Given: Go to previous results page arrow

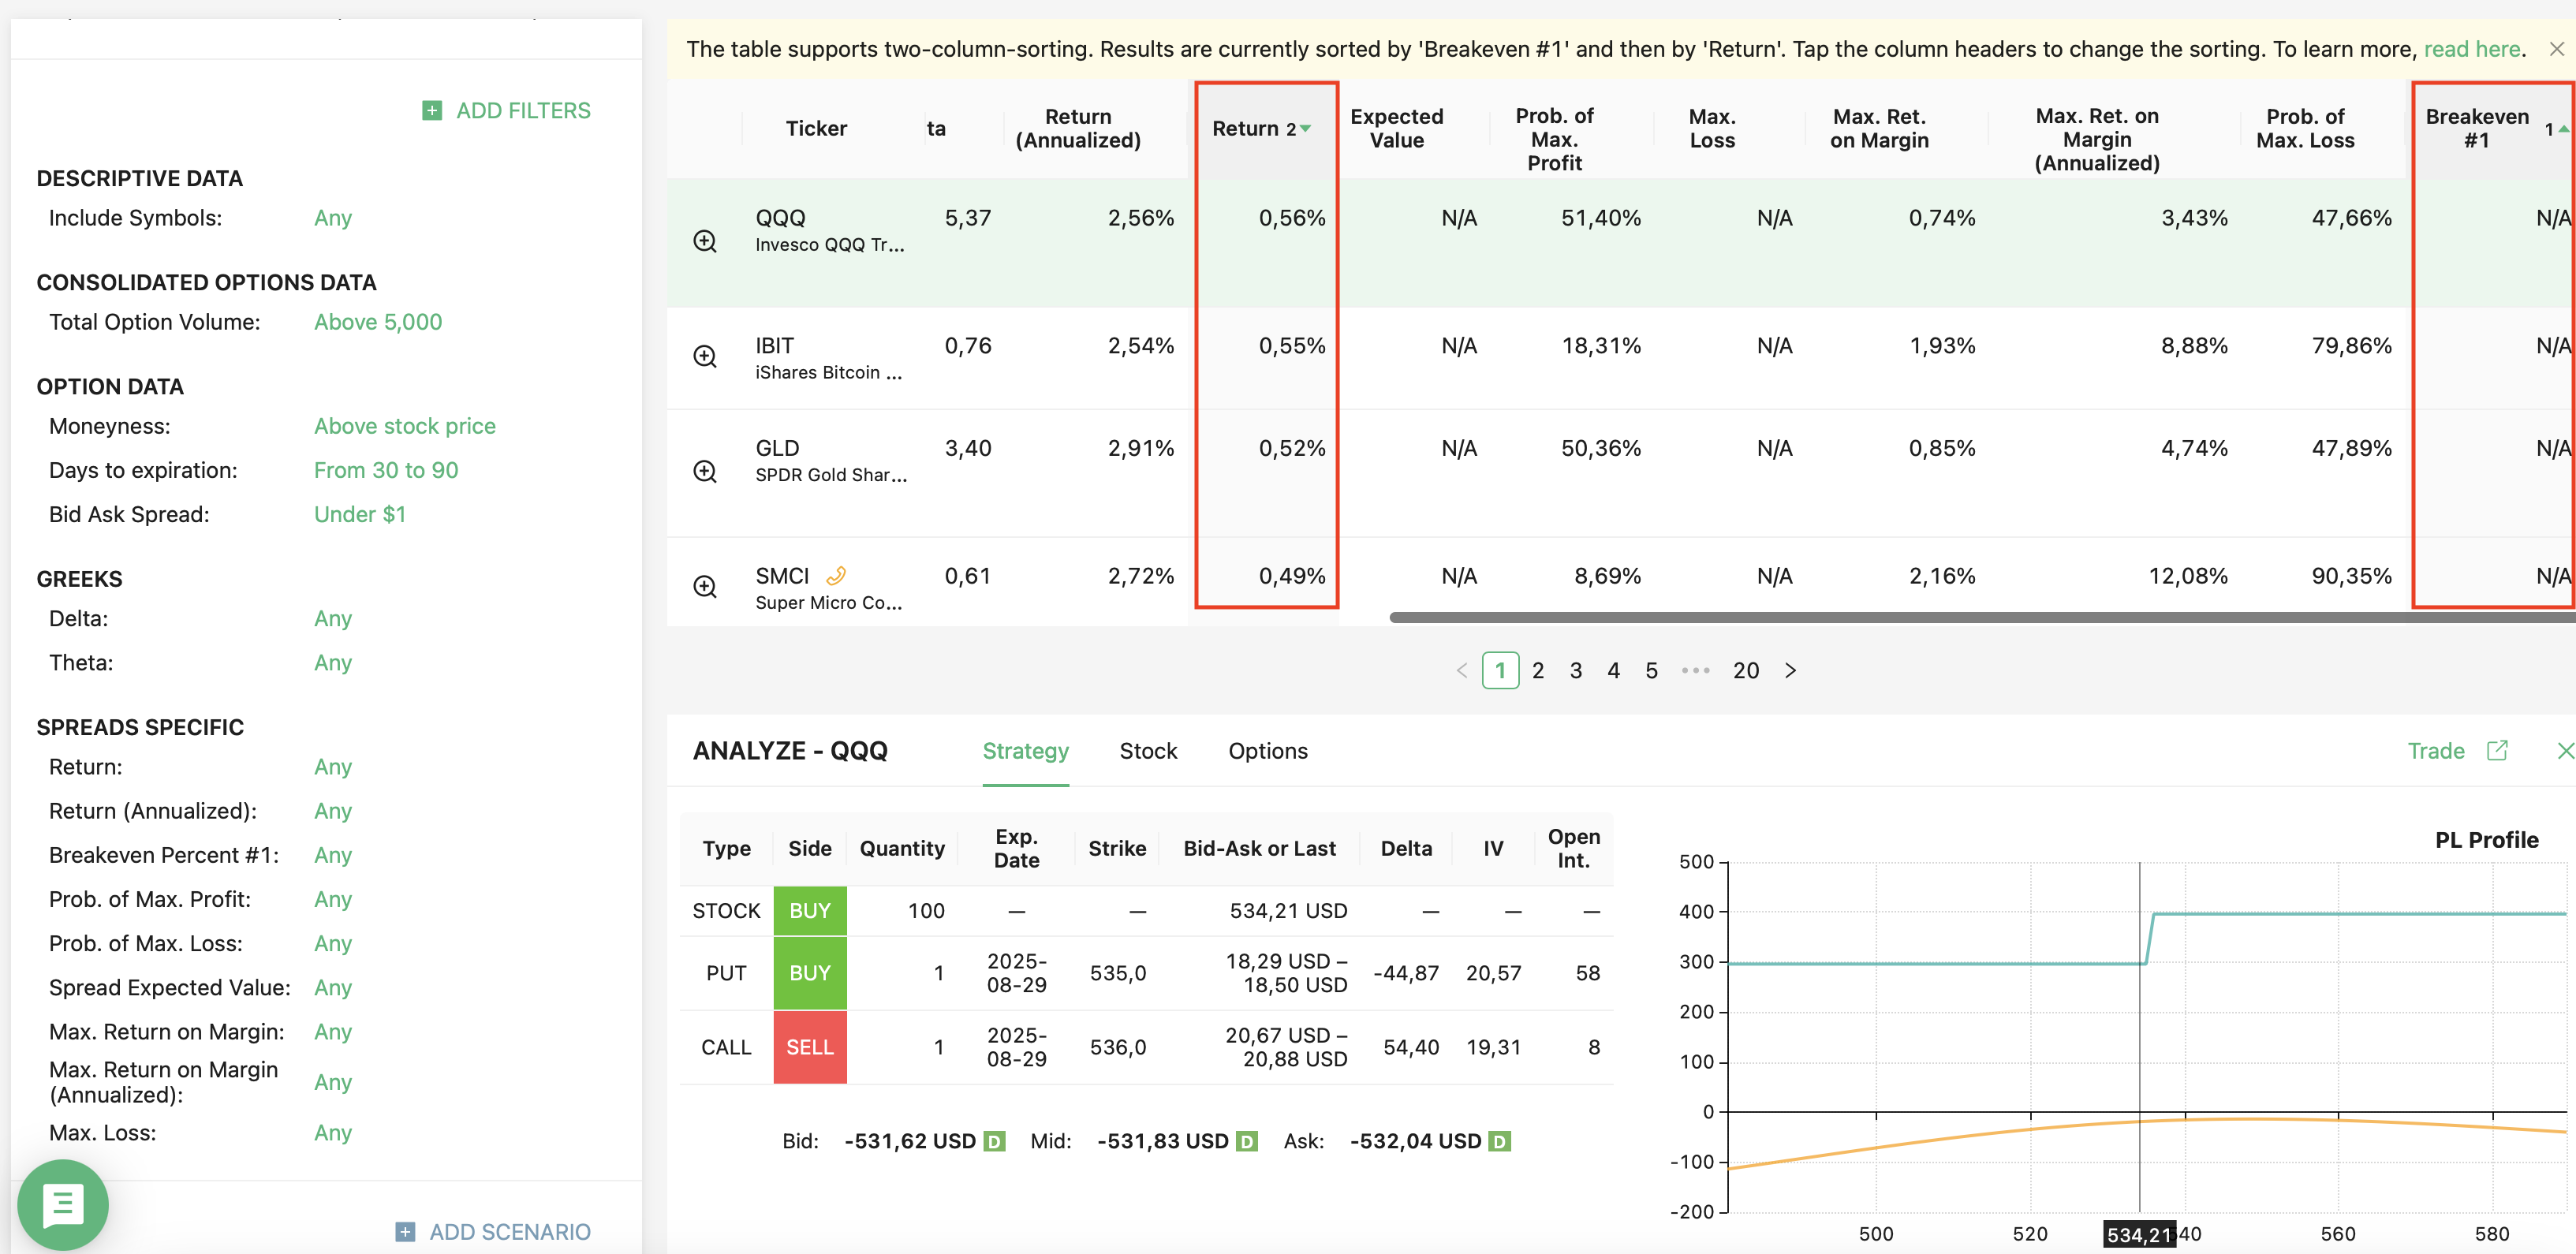Looking at the screenshot, I should coord(1462,670).
